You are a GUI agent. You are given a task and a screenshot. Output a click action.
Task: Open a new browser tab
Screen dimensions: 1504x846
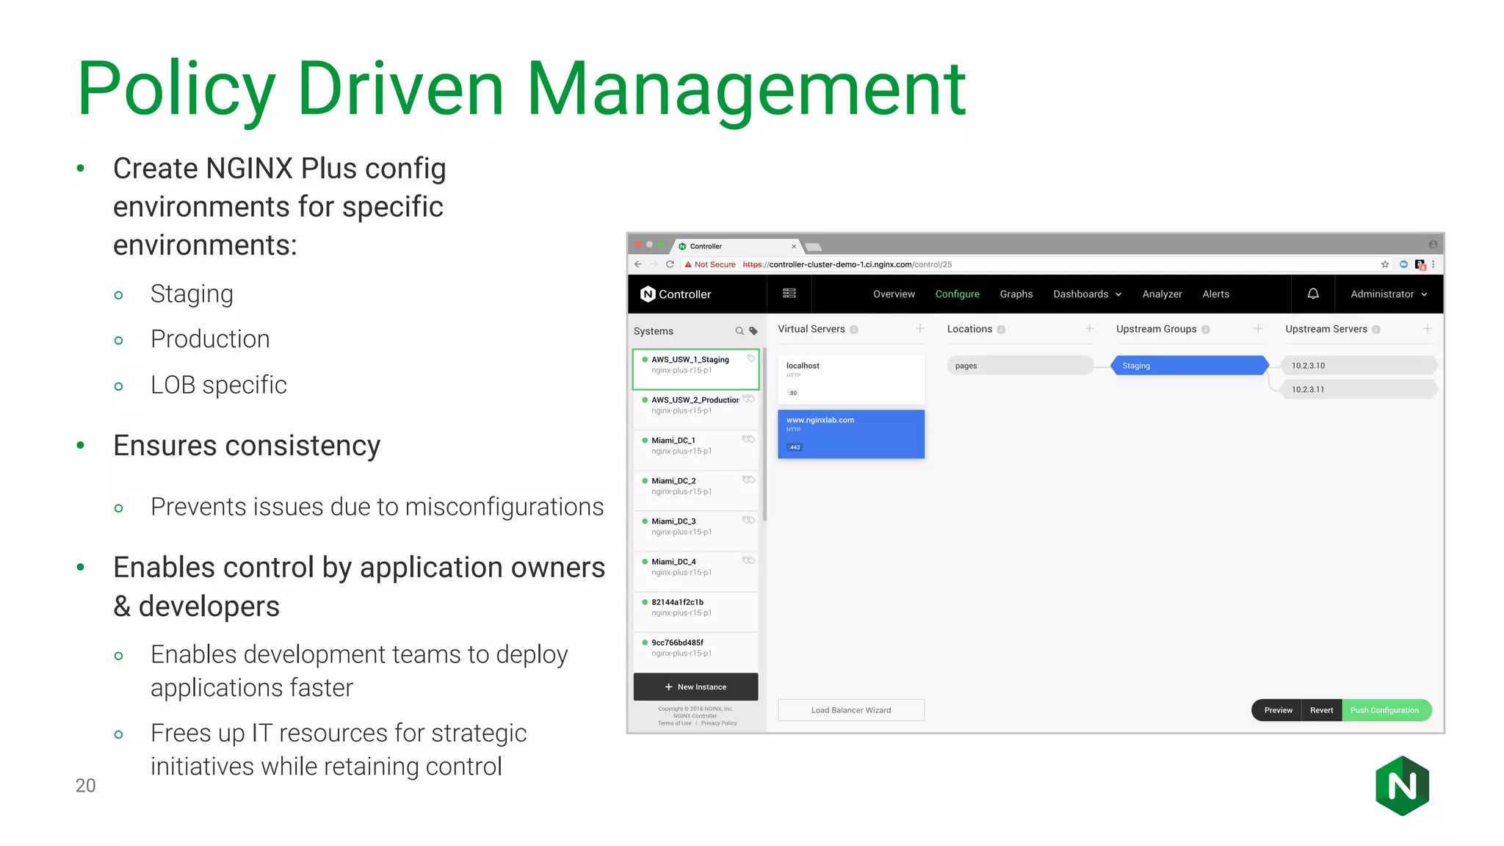pos(813,247)
